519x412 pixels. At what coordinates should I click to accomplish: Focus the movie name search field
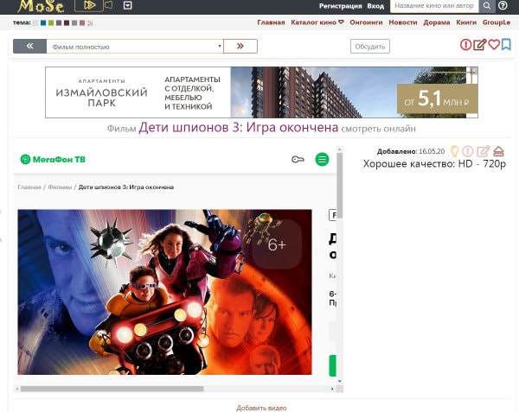[434, 6]
